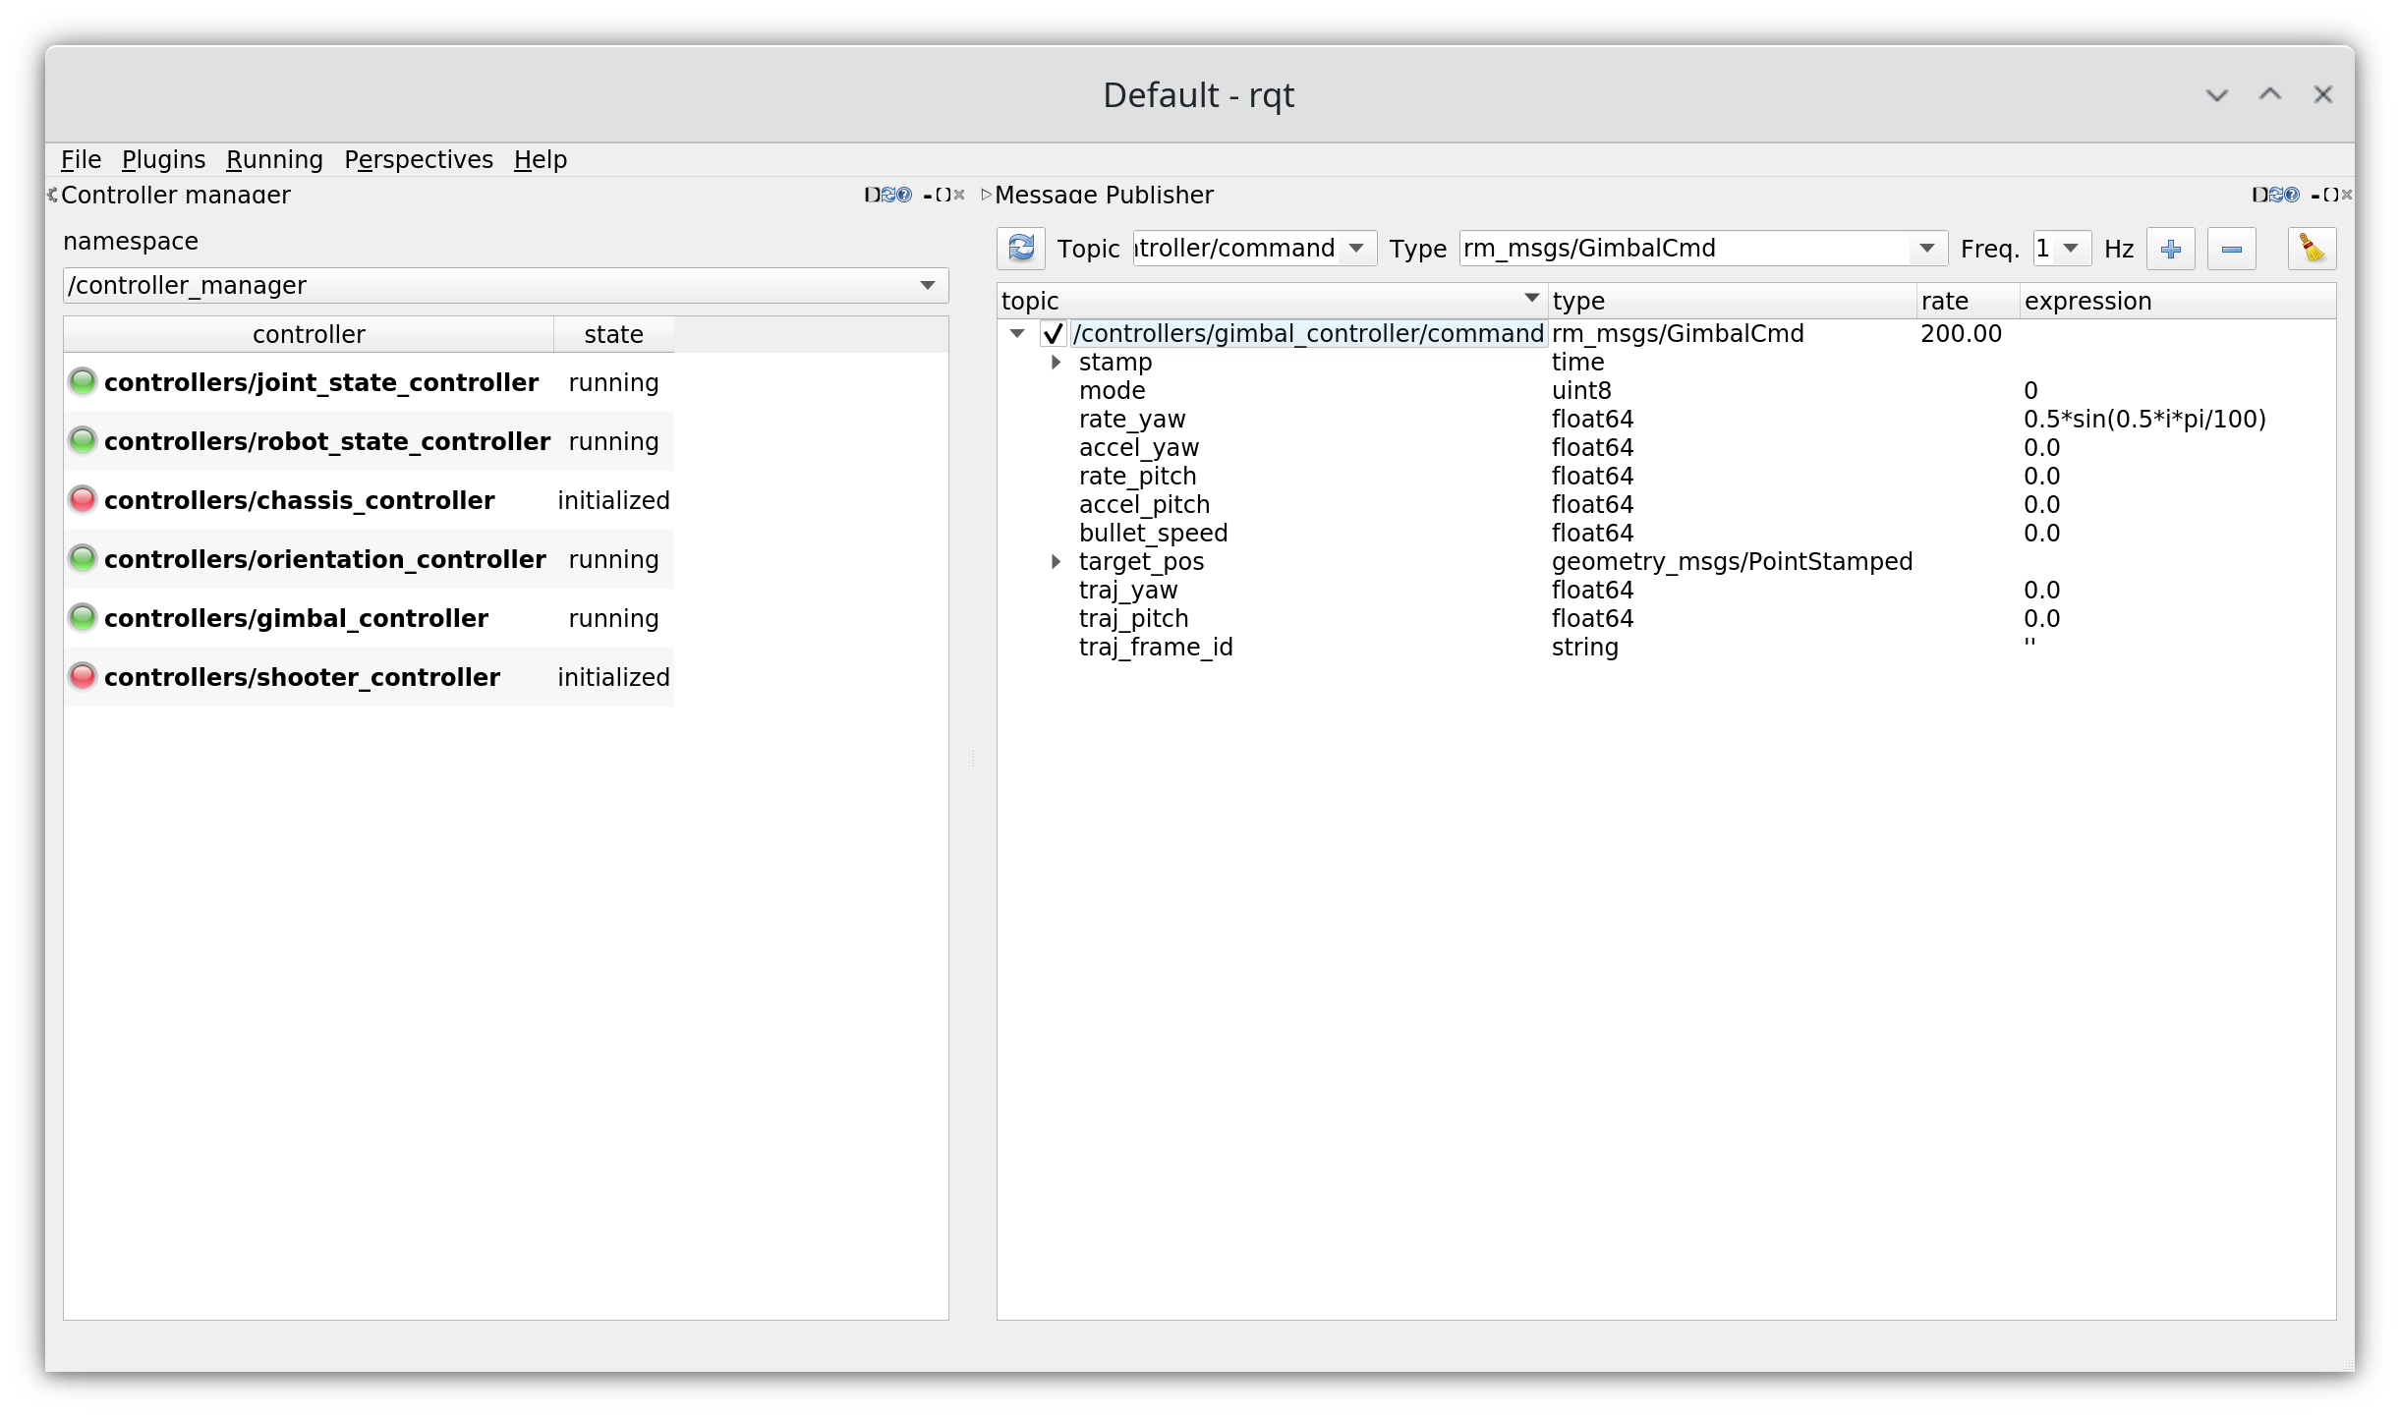Open the /controller_manager namespace dropdown

[927, 285]
